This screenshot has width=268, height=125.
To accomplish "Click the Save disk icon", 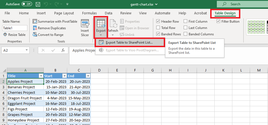I will tap(38, 4).
